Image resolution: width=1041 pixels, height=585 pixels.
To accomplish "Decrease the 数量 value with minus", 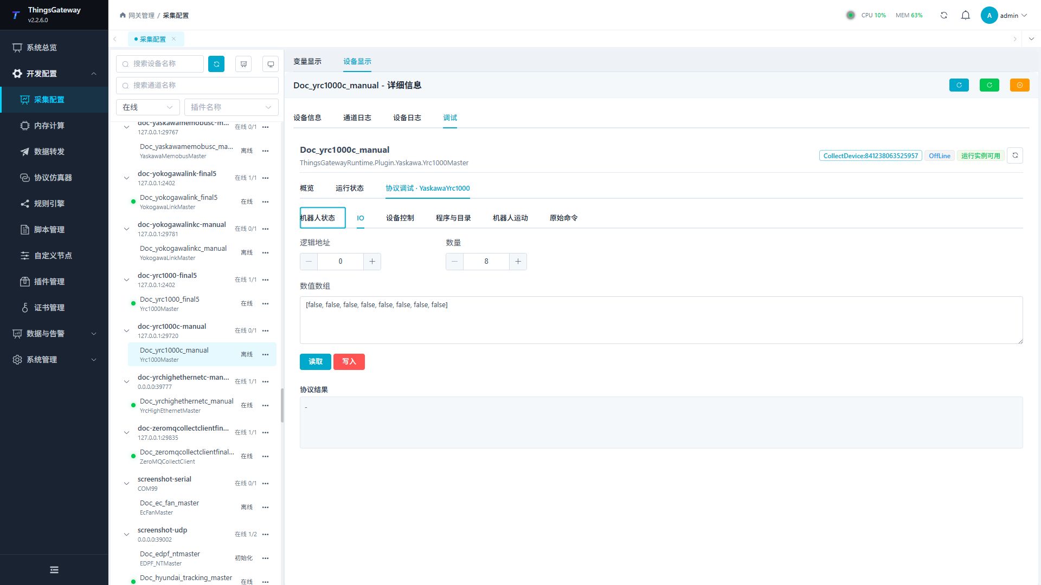I will coord(455,262).
